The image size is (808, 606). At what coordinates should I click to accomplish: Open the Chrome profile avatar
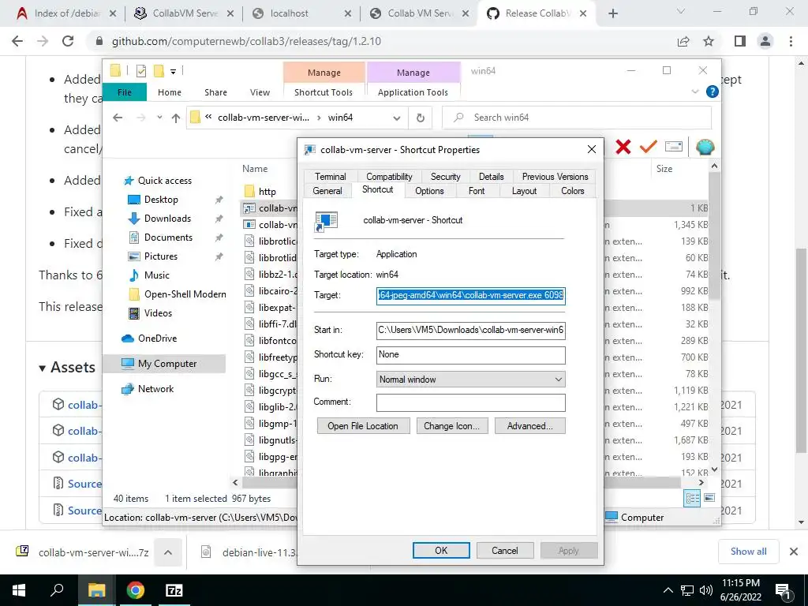coord(765,41)
